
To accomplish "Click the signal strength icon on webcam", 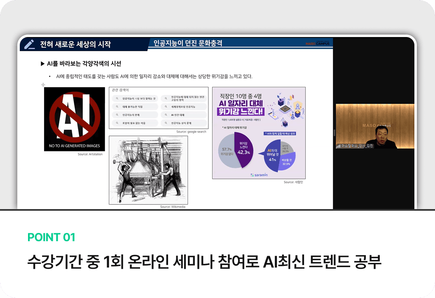I will pyautogui.click(x=338, y=146).
